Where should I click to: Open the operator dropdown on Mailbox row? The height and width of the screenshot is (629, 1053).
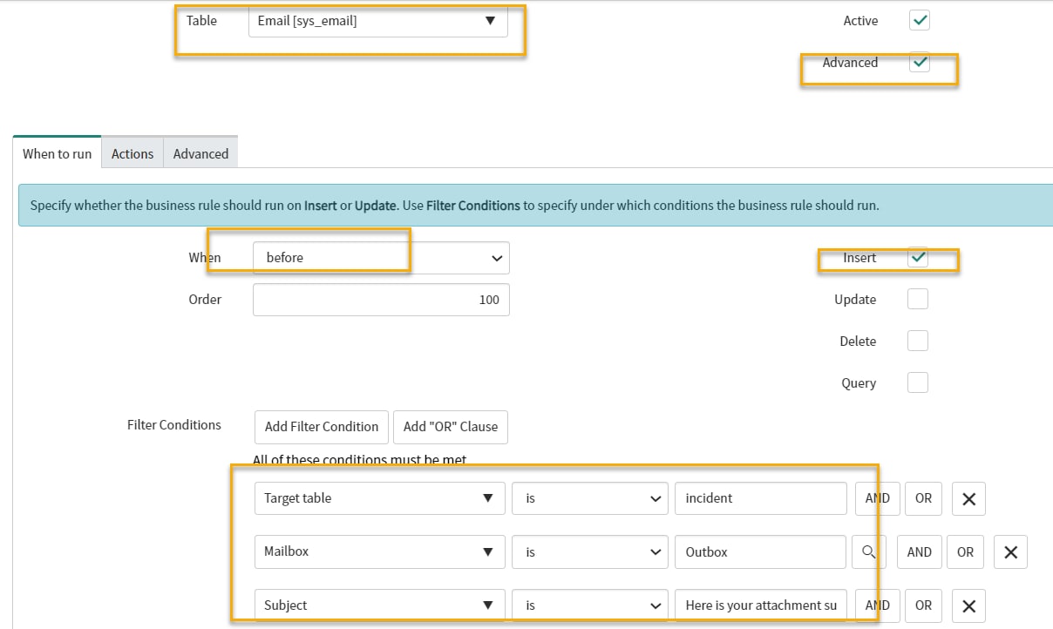tap(589, 551)
